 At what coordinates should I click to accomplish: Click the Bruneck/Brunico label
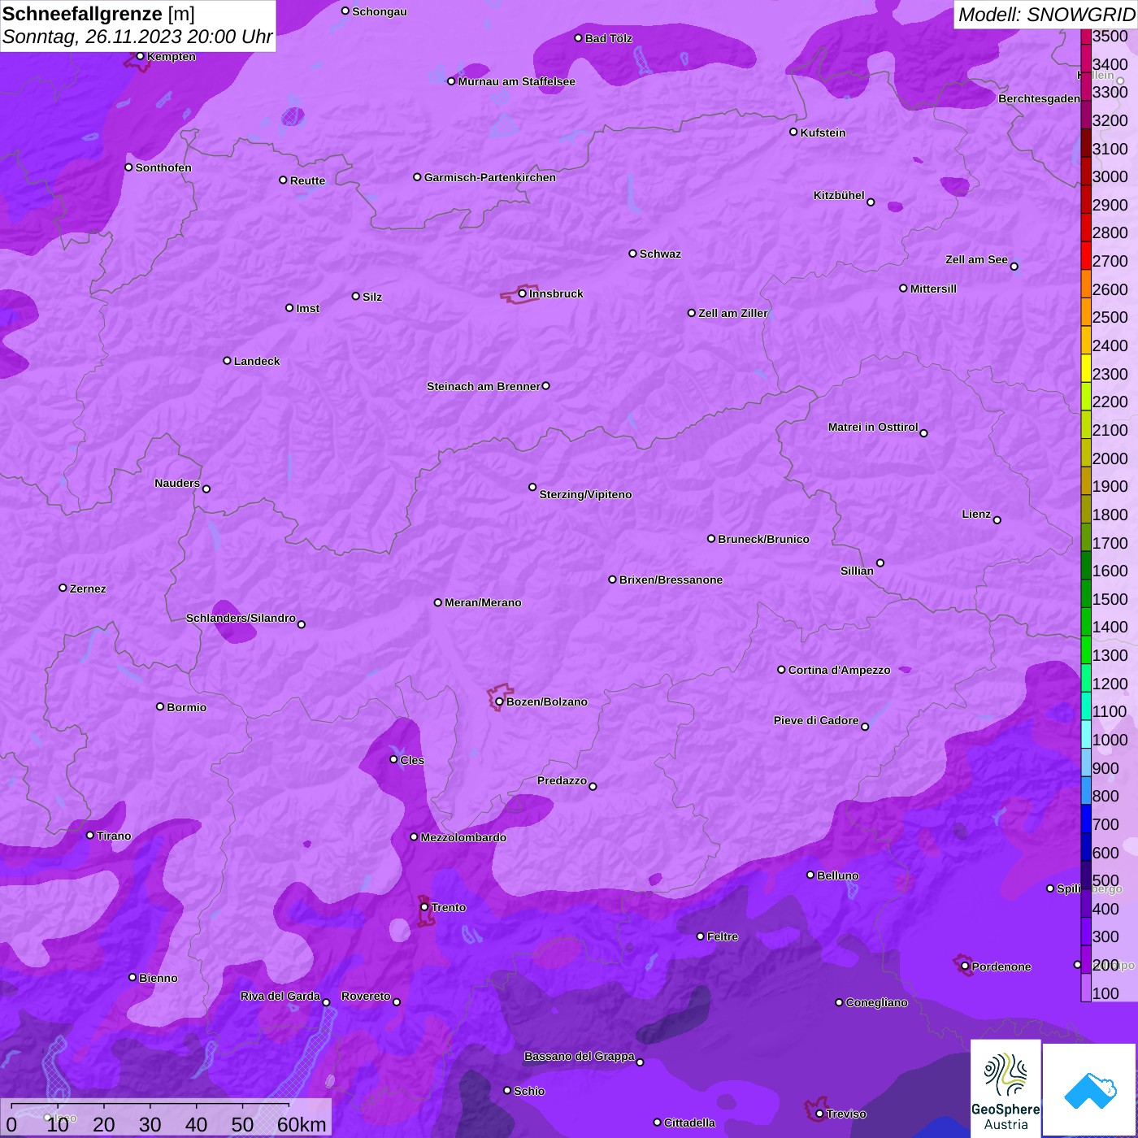(763, 539)
